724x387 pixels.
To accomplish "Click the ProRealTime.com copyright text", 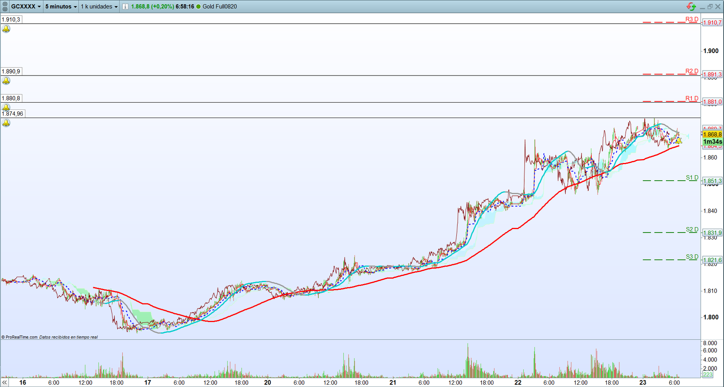I will [x=20, y=337].
